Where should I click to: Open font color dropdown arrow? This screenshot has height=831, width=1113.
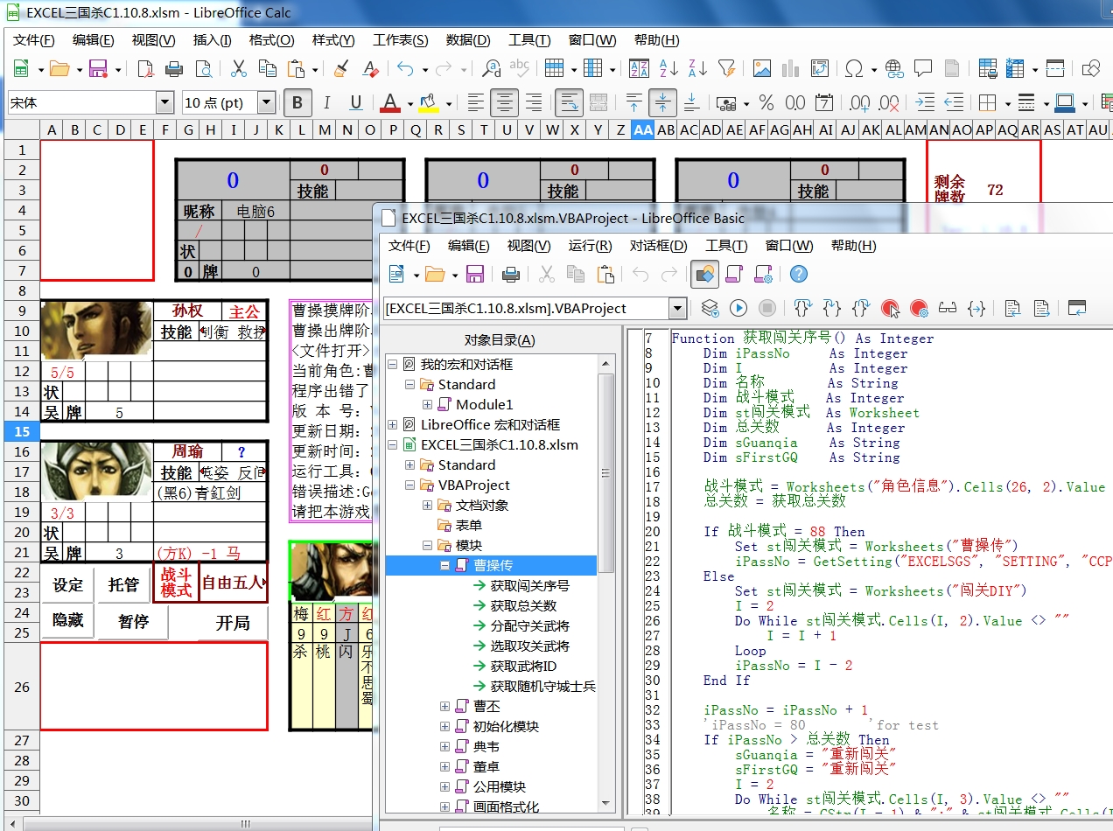point(409,102)
